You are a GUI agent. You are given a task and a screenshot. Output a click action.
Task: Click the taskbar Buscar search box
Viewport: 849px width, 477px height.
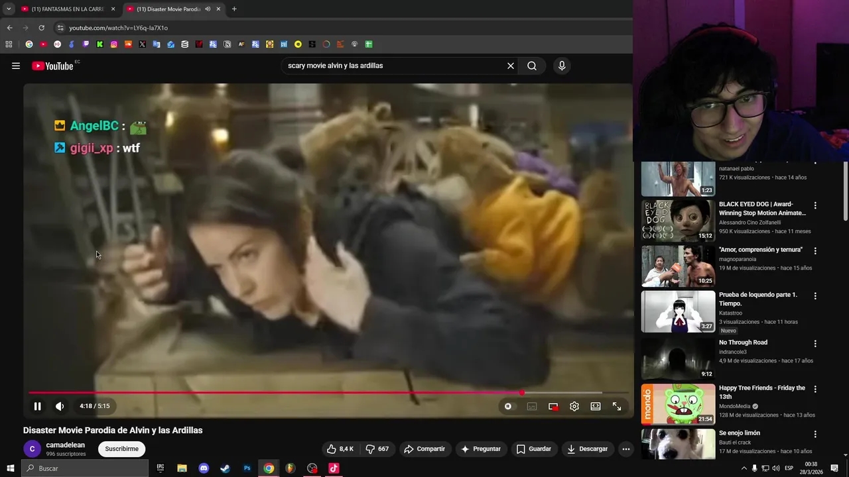pos(85,468)
